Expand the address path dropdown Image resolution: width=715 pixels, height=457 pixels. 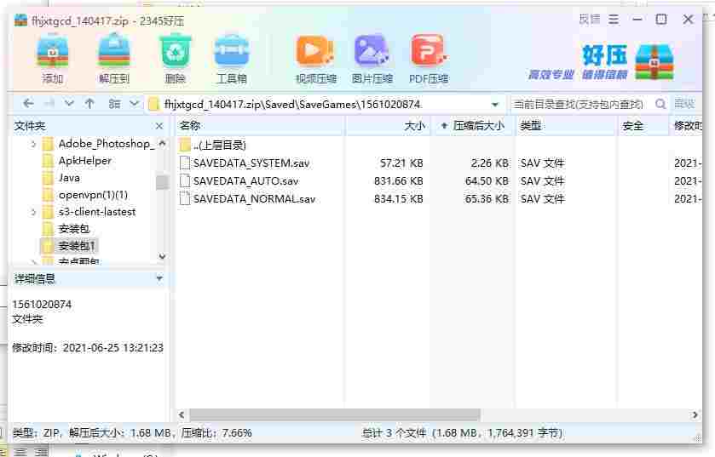click(495, 105)
